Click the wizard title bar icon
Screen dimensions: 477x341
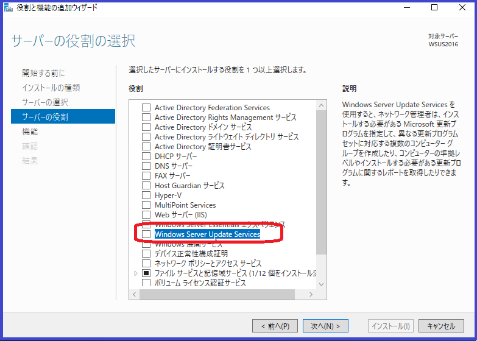point(9,7)
